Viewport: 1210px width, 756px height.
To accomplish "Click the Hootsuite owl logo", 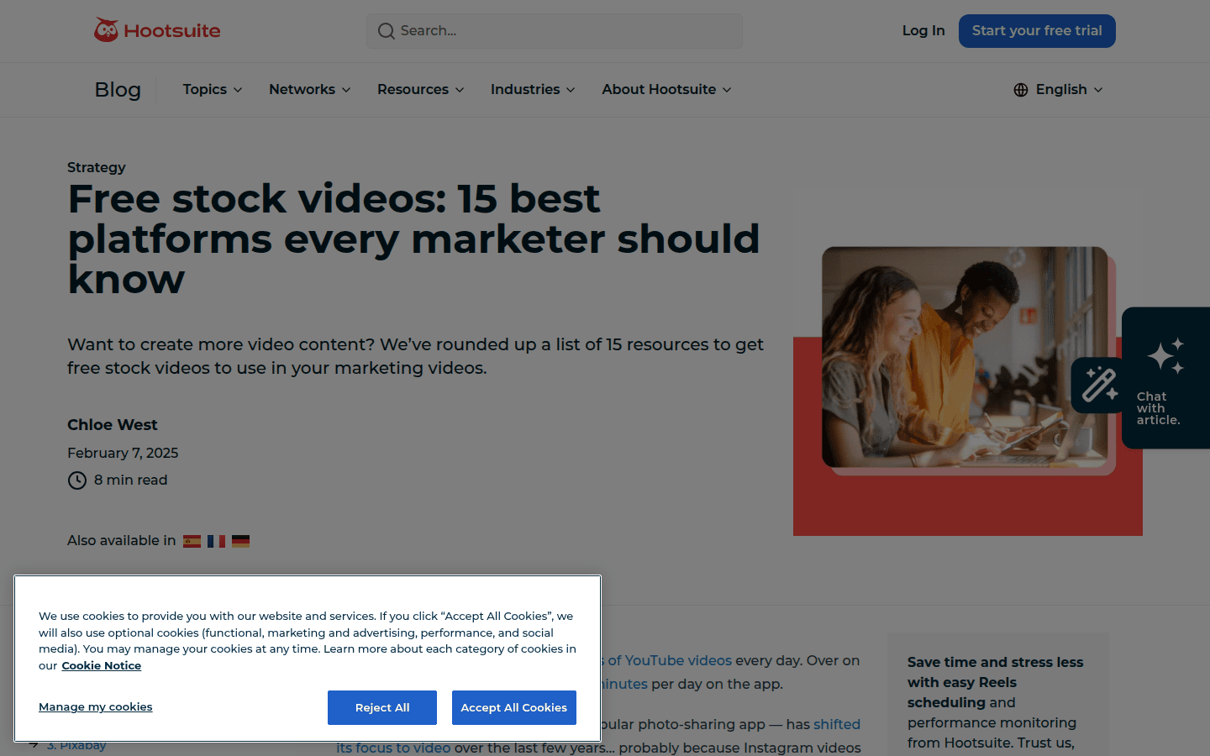I will (x=157, y=30).
